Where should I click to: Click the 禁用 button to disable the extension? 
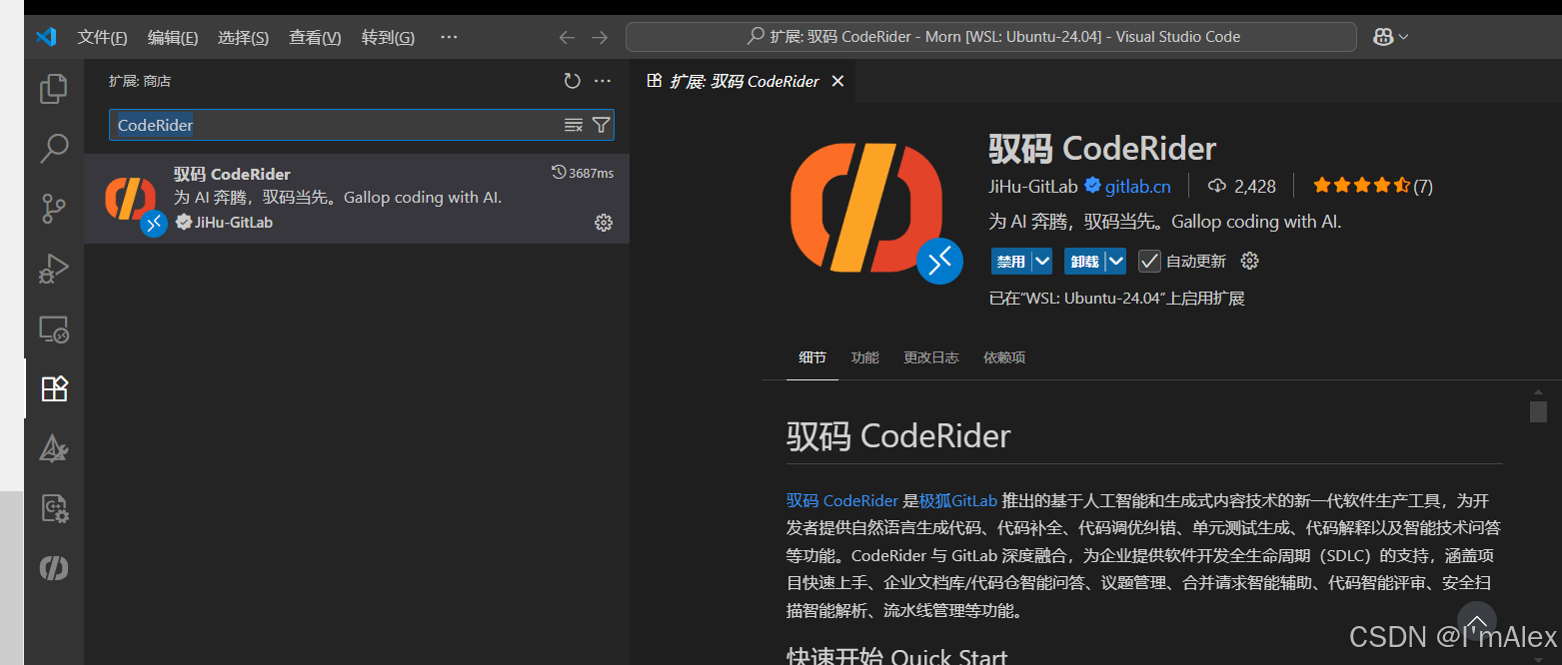1011,261
